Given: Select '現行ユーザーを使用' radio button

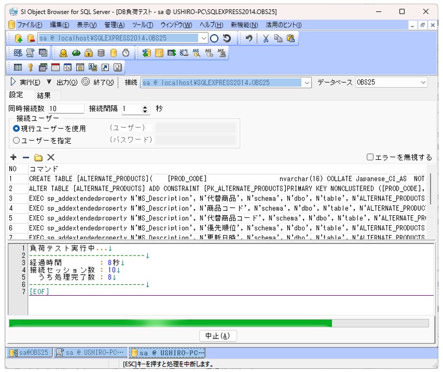Looking at the screenshot, I should pyautogui.click(x=16, y=129).
